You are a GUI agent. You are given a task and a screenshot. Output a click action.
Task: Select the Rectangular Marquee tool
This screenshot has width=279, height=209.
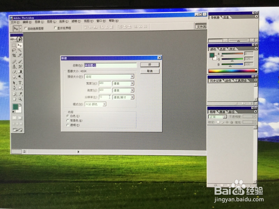coord(14,45)
